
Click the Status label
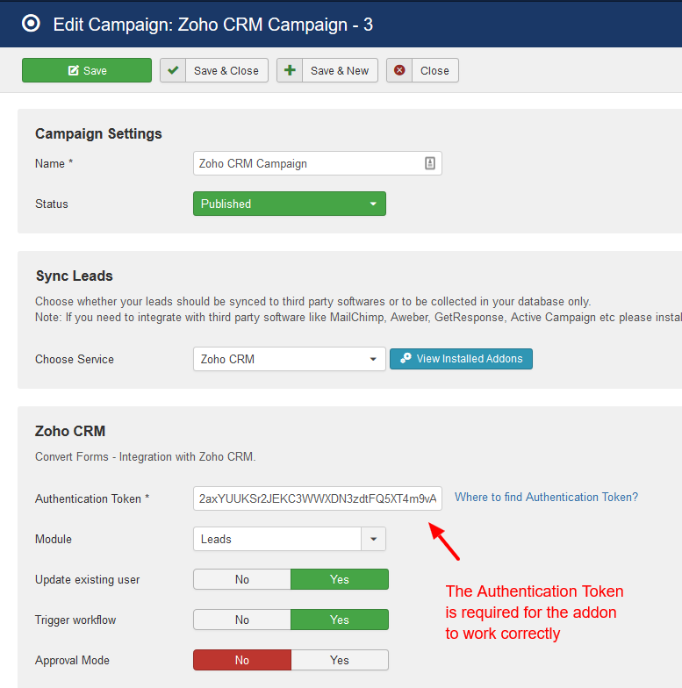pyautogui.click(x=52, y=204)
